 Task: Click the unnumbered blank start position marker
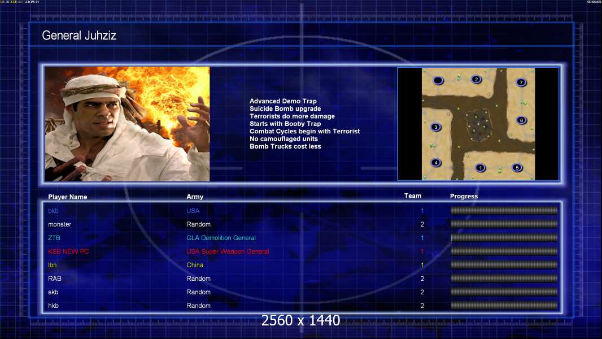point(438,81)
